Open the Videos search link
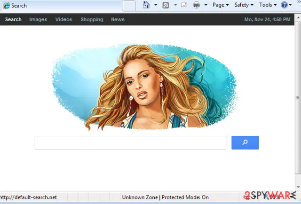This screenshot has width=301, height=204. (64, 19)
